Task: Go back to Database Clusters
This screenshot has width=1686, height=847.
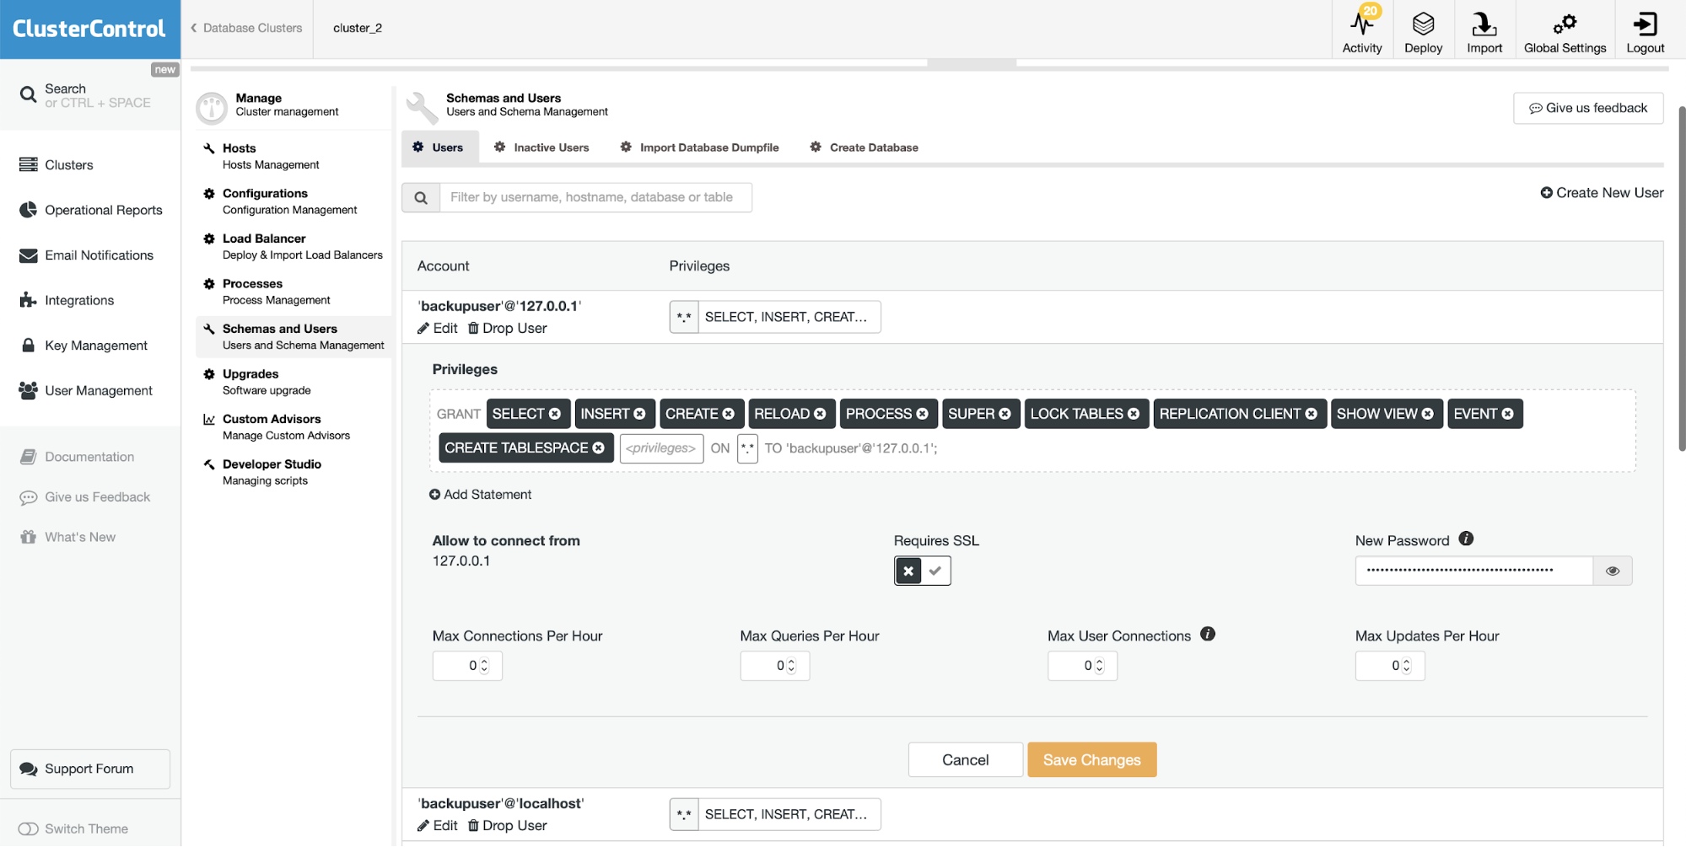Action: pos(246,28)
